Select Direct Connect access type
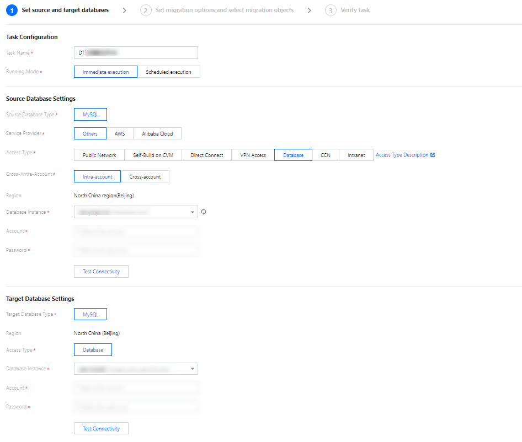Image resolution: width=522 pixels, height=442 pixels. tap(207, 155)
